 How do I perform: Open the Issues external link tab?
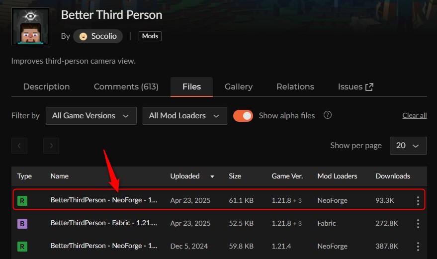pyautogui.click(x=355, y=86)
